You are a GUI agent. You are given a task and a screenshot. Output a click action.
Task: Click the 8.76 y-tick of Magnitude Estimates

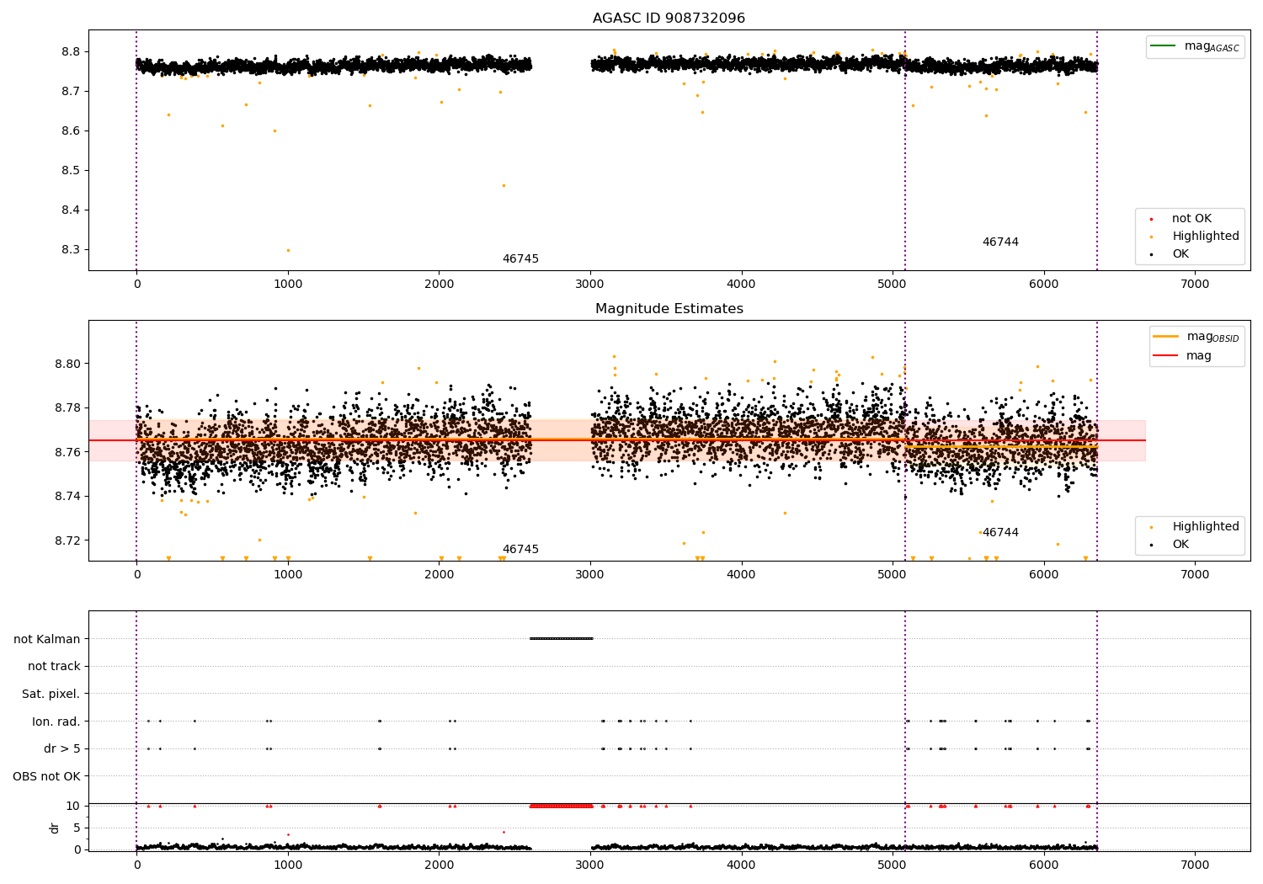(x=67, y=453)
